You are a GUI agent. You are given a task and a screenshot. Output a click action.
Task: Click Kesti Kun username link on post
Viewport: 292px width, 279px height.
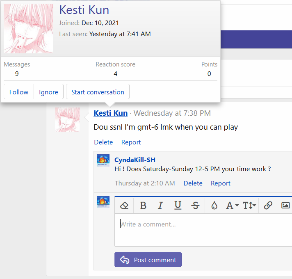(110, 113)
